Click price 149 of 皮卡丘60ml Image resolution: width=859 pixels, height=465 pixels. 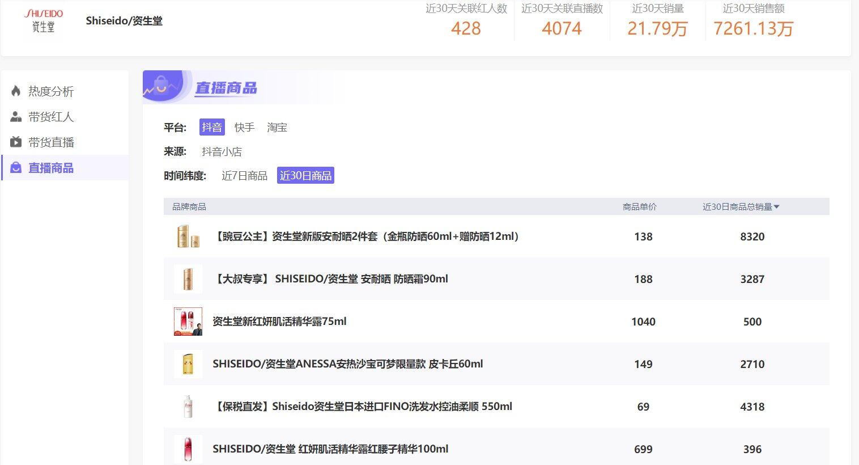[x=643, y=365]
